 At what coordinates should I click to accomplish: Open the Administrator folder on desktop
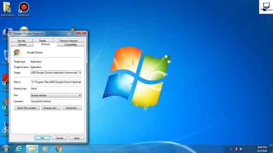[x=7, y=8]
